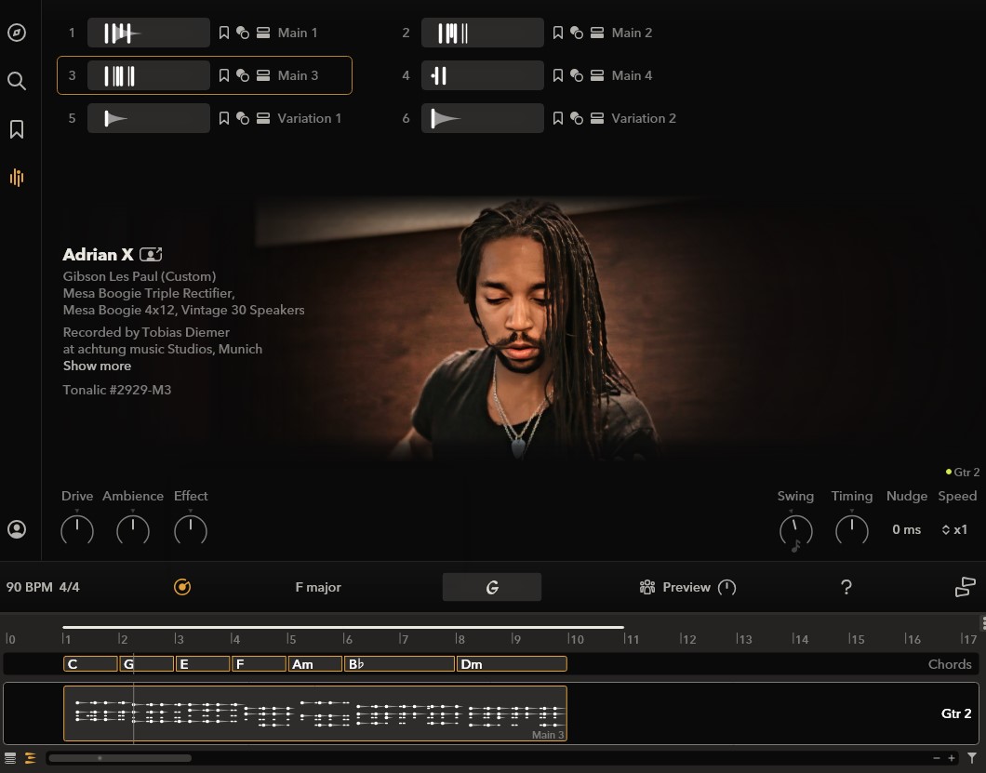Image resolution: width=986 pixels, height=773 pixels.
Task: Open the Discover compass icon in sidebar
Action: (x=17, y=33)
